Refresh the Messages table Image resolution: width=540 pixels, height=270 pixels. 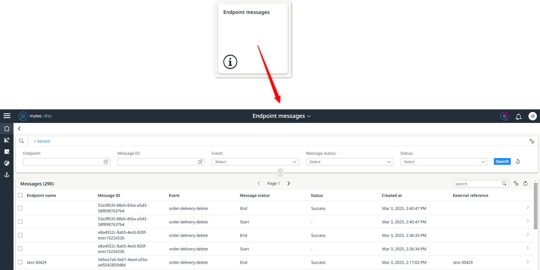pyautogui.click(x=525, y=183)
